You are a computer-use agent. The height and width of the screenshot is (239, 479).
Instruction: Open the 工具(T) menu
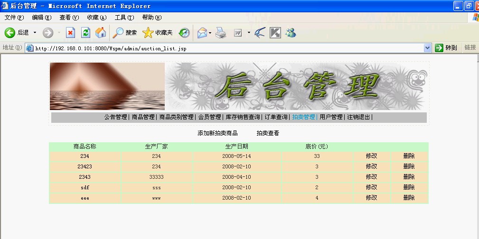tap(124, 18)
